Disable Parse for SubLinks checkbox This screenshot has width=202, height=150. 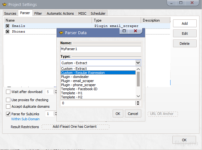point(8,114)
